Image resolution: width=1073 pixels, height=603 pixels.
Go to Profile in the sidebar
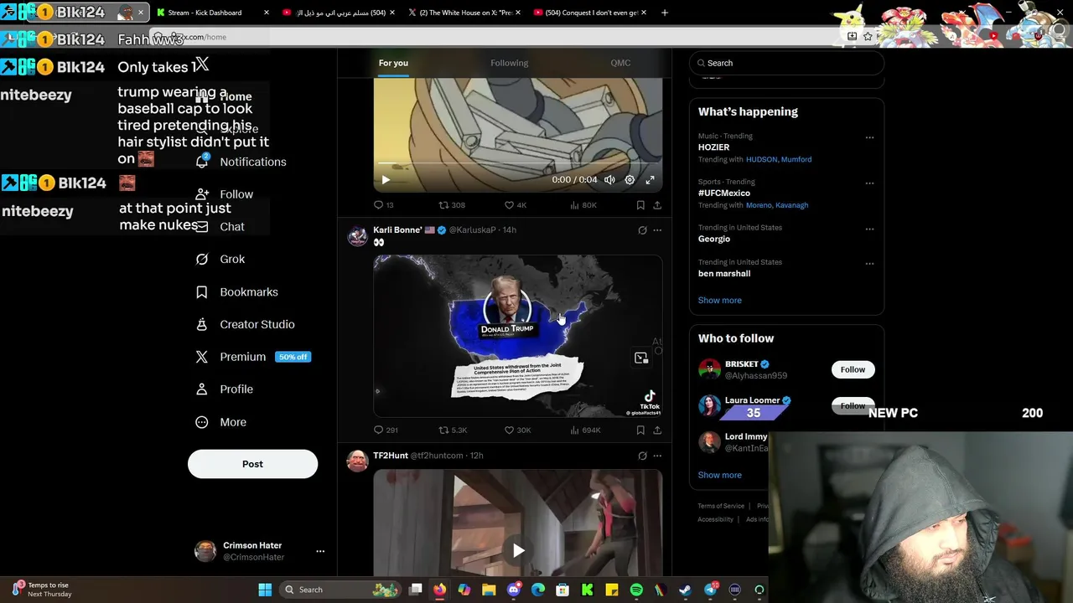pyautogui.click(x=224, y=389)
